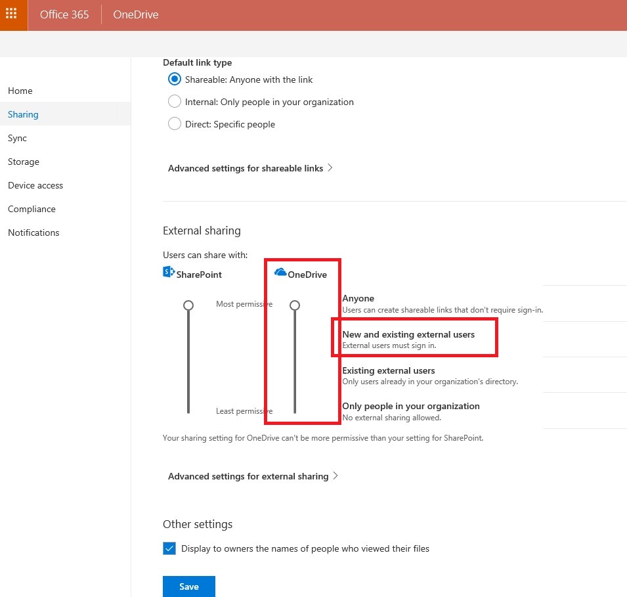Click the Save button

[x=188, y=586]
